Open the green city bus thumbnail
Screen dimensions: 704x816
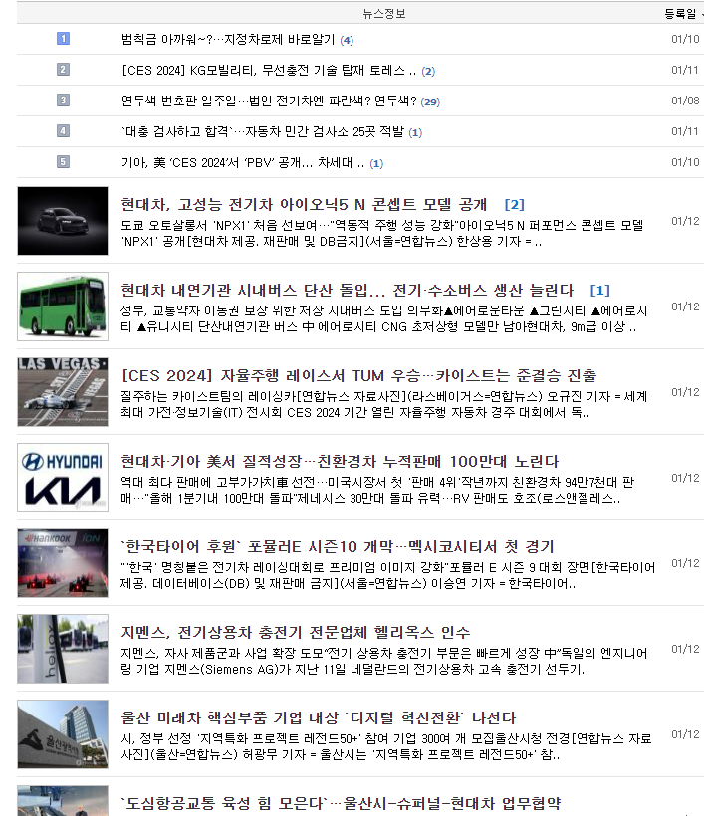[63, 306]
